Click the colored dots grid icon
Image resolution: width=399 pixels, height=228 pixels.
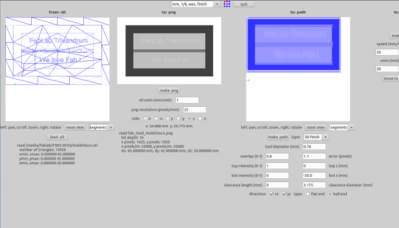(226, 4)
